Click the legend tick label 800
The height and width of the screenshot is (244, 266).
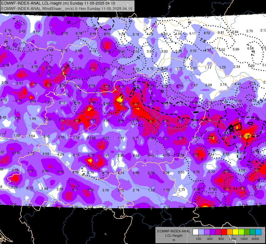coord(221,239)
